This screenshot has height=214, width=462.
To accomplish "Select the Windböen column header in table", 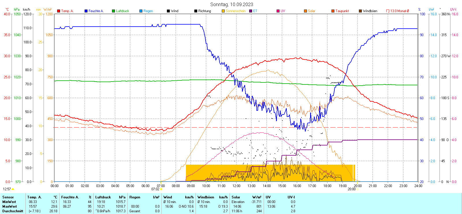I will coord(206,197).
